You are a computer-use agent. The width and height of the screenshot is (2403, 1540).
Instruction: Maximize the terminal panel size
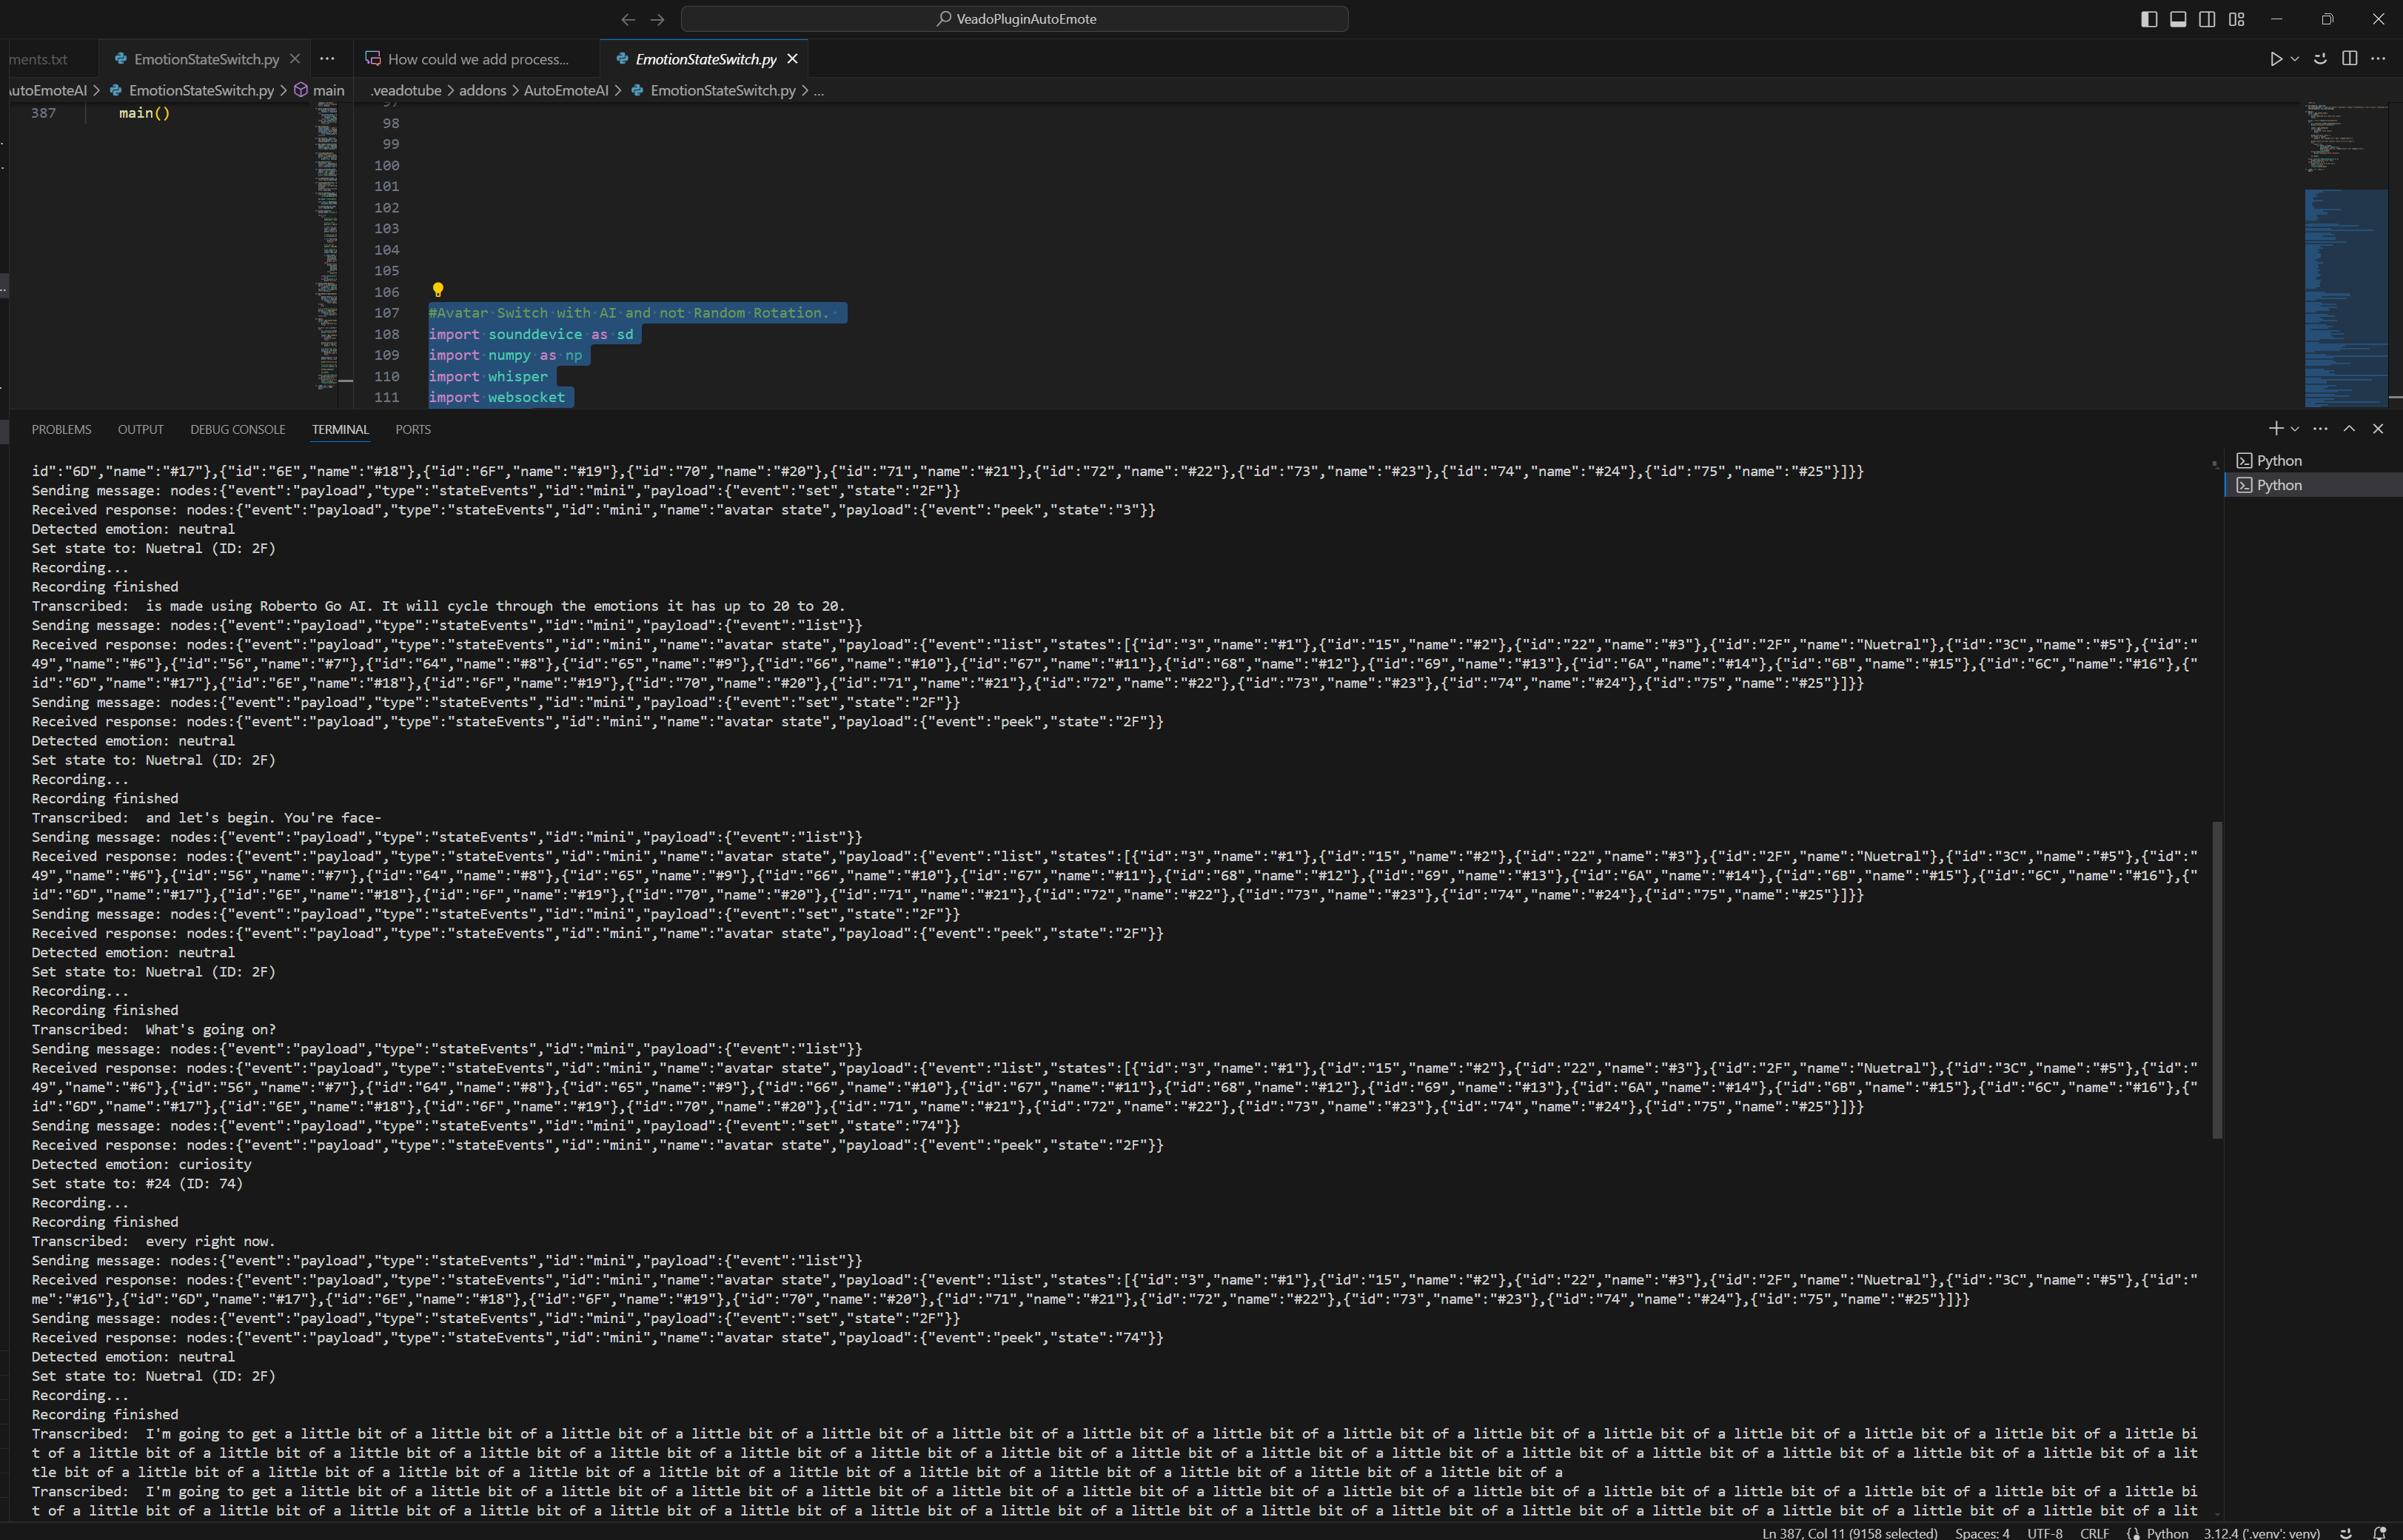coord(2349,429)
